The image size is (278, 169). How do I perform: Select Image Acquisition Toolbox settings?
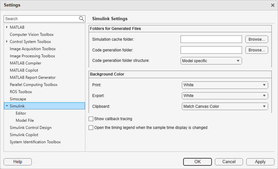(33, 49)
